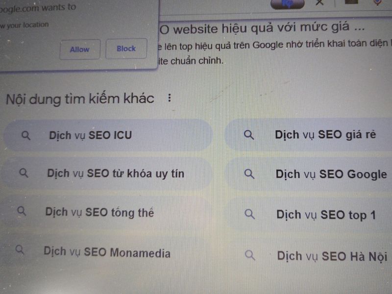The height and width of the screenshot is (294, 392).
Task: Choose the Dịch vụ SEO Hà Nội suggestion
Action: (332, 256)
